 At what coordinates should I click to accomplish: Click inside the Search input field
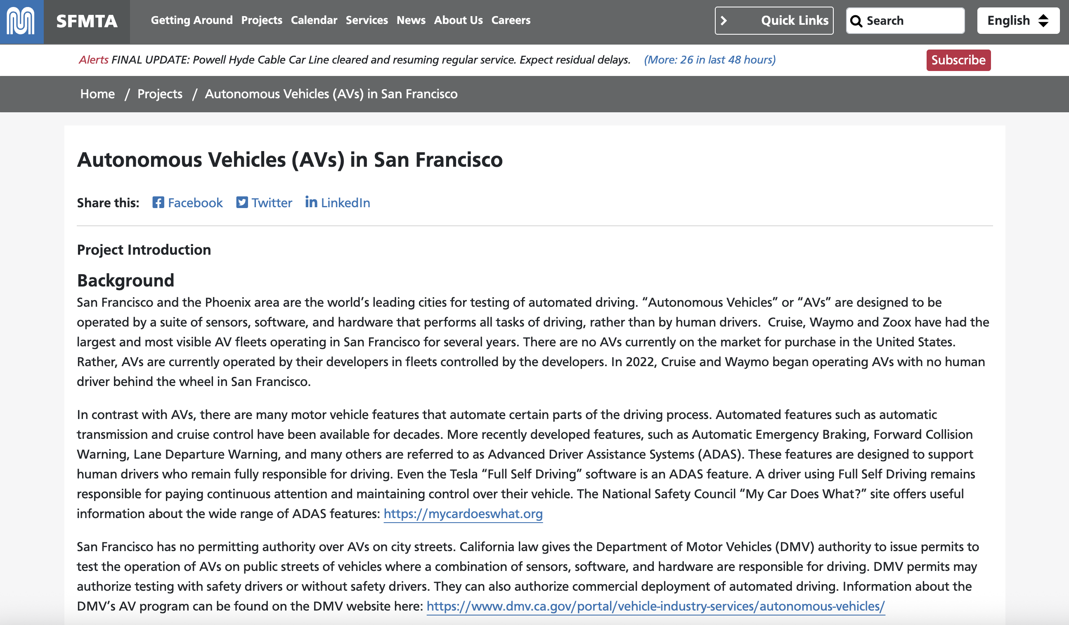click(x=912, y=21)
